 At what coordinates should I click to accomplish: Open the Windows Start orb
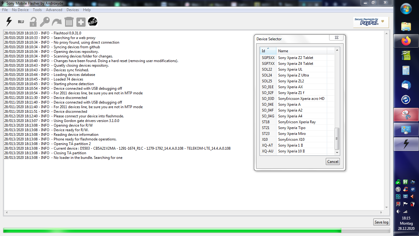tap(406, 8)
